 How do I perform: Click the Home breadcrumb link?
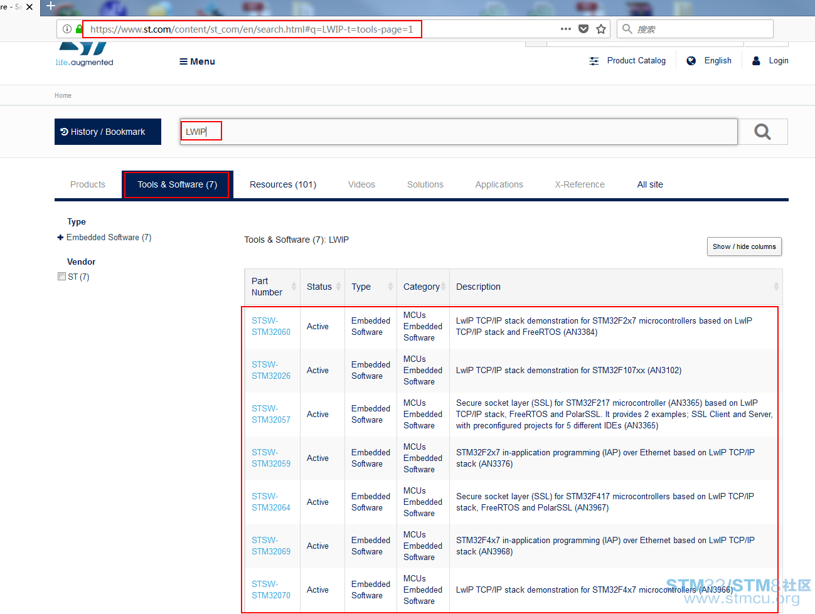coord(63,96)
